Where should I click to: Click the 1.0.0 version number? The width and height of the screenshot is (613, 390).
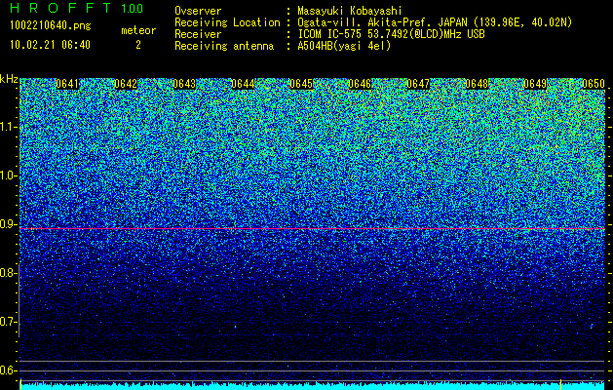132,8
